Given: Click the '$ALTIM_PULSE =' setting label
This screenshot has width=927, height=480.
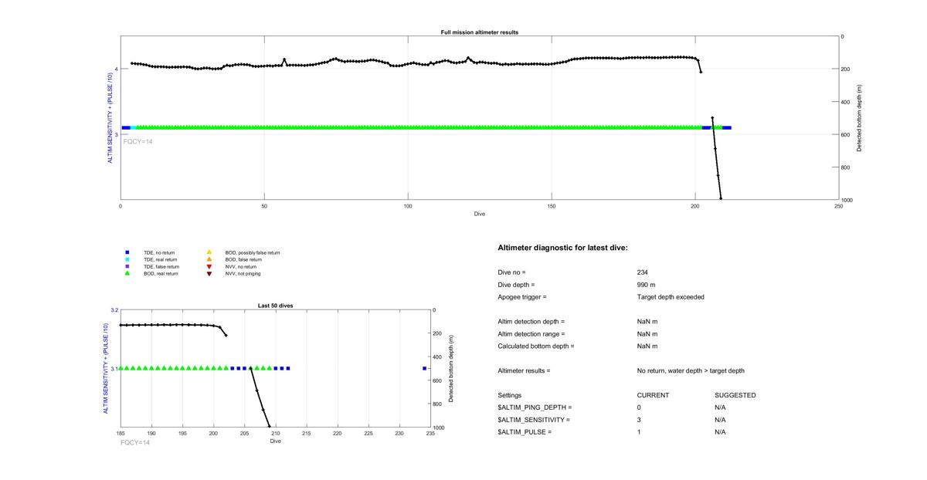Looking at the screenshot, I should tap(525, 432).
